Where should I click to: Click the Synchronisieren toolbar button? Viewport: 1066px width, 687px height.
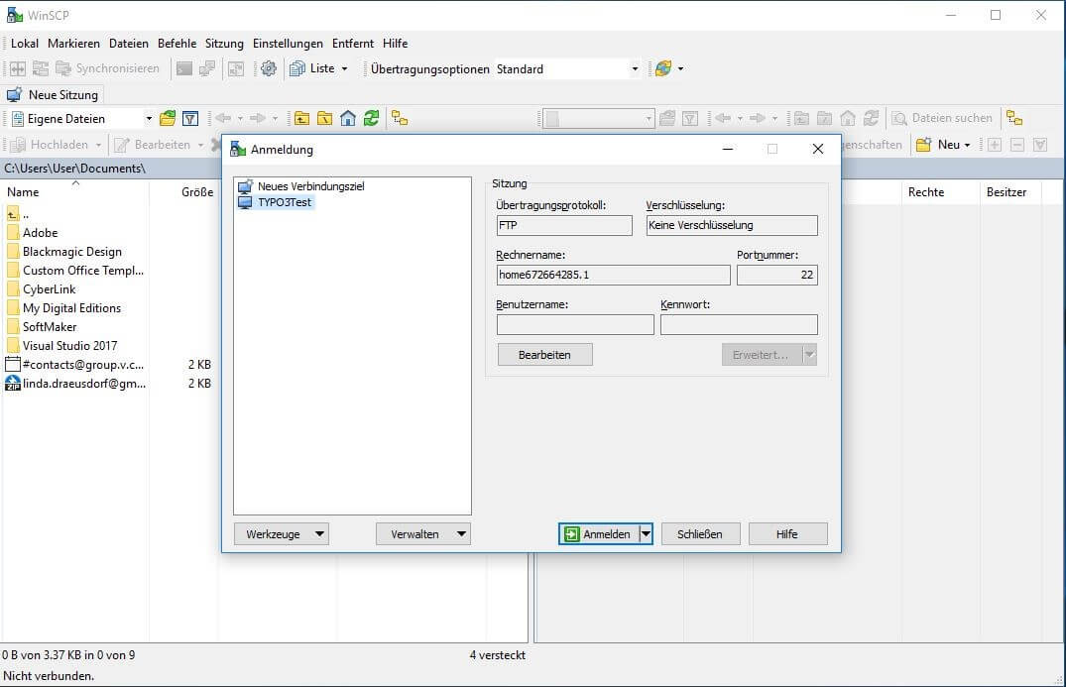107,68
